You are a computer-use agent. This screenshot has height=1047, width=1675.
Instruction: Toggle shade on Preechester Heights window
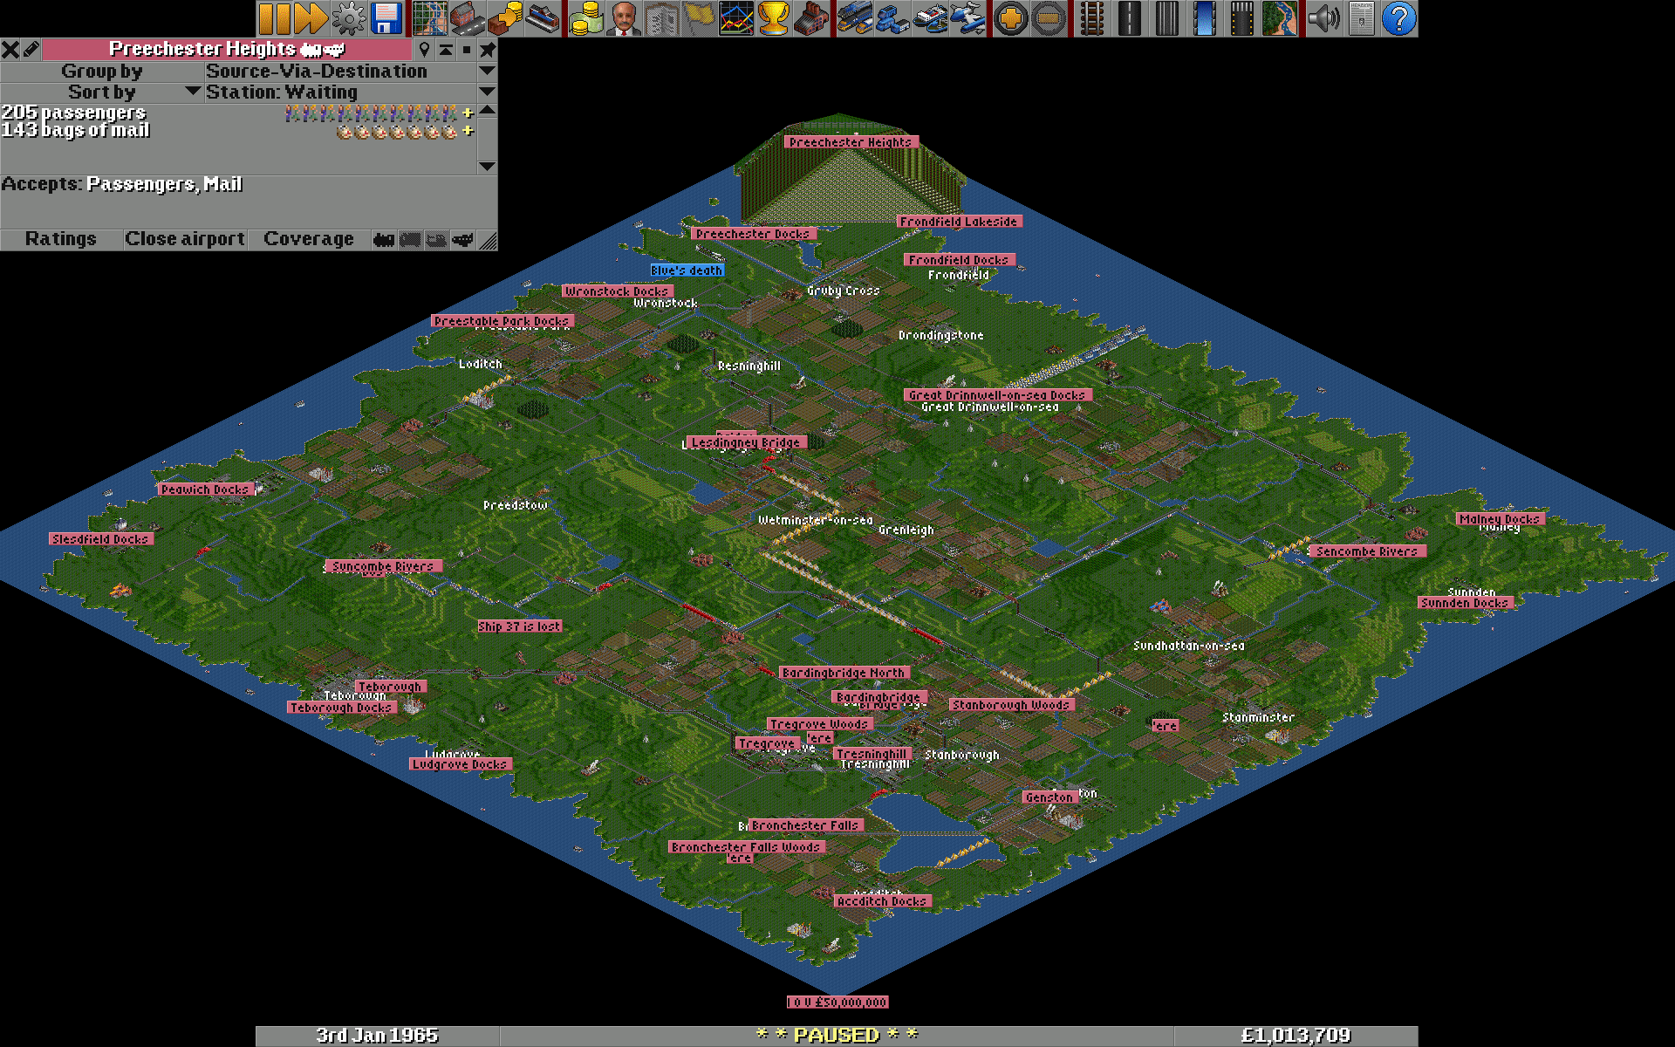tap(446, 50)
